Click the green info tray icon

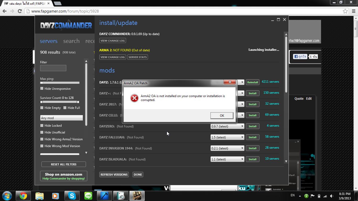pyautogui.click(x=306, y=196)
